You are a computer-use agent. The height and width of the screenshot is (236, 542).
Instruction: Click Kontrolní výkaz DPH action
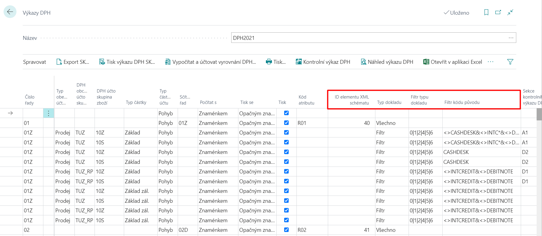tap(323, 62)
